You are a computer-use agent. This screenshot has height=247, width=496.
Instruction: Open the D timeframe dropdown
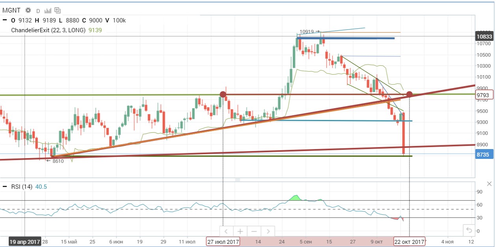click(x=38, y=11)
